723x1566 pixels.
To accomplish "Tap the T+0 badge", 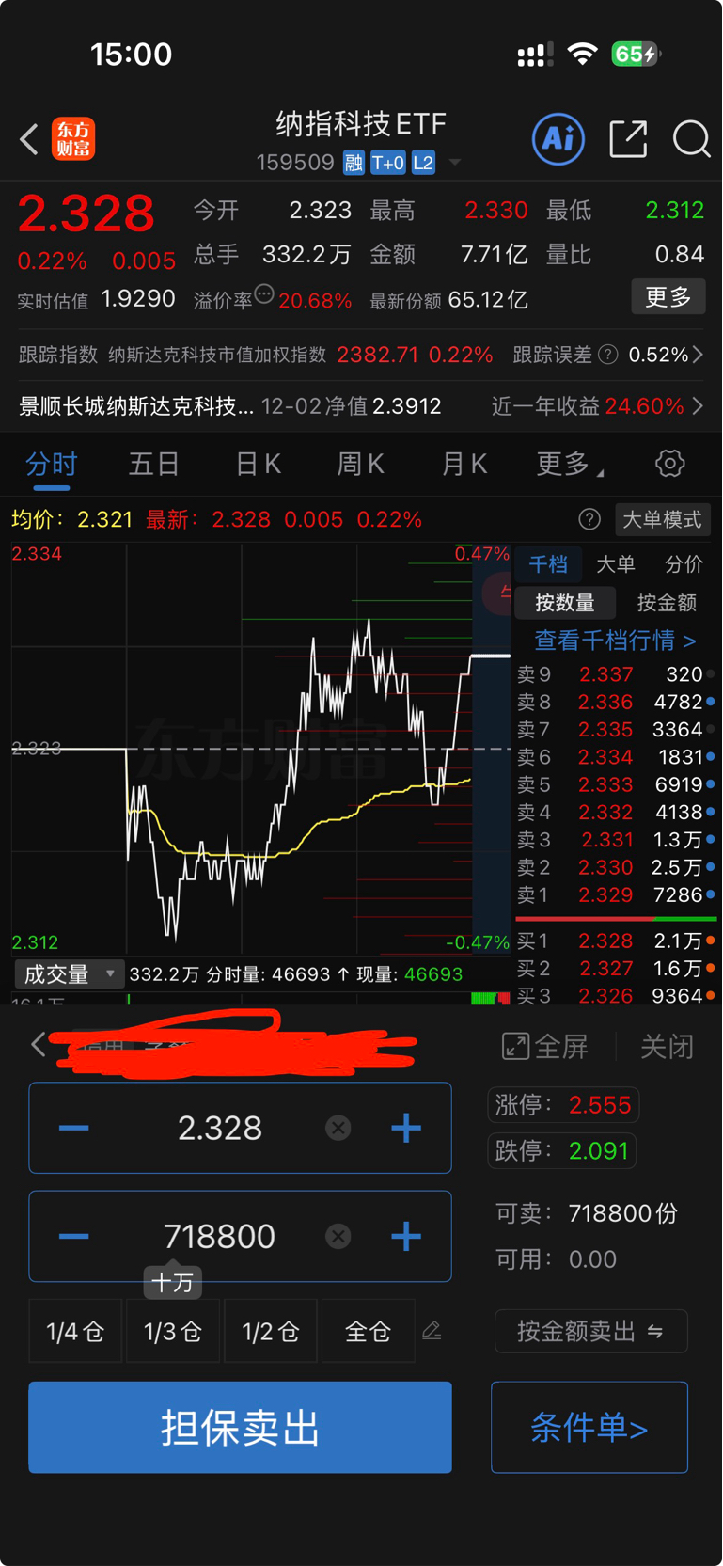I will tap(387, 163).
